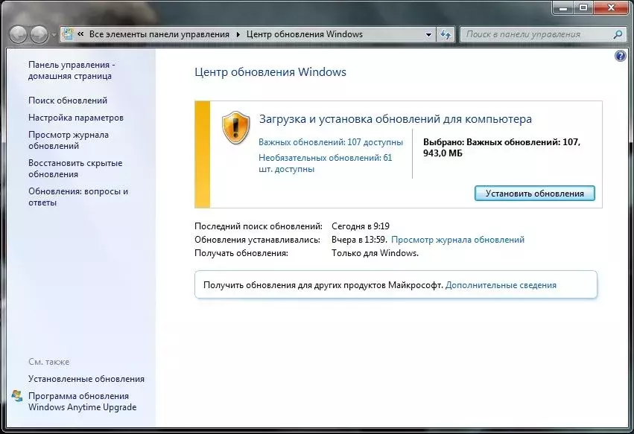Select 'Центр обновления Windows' breadcrumb
This screenshot has height=434, width=634.
pyautogui.click(x=305, y=34)
